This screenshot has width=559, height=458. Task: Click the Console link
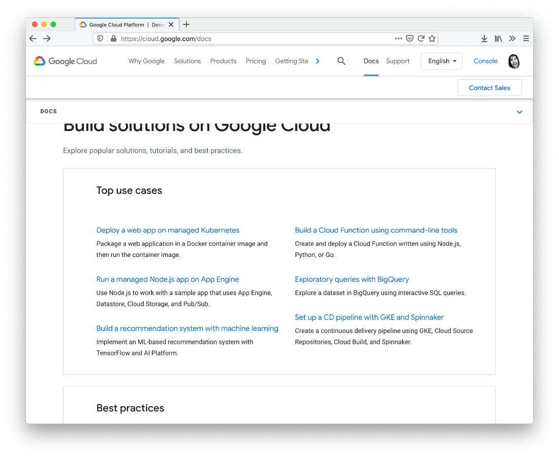point(485,61)
